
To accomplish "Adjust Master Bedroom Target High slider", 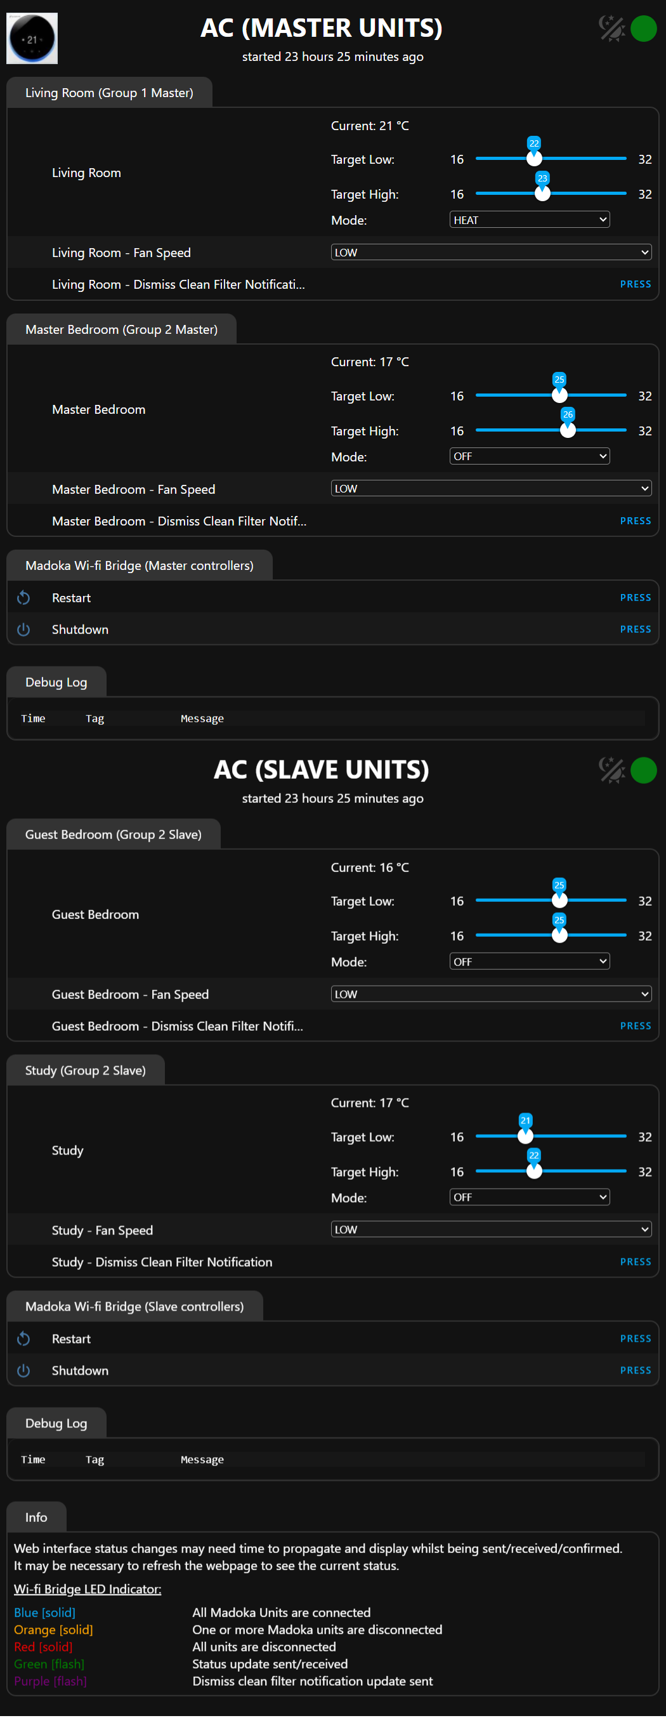I will point(551,430).
